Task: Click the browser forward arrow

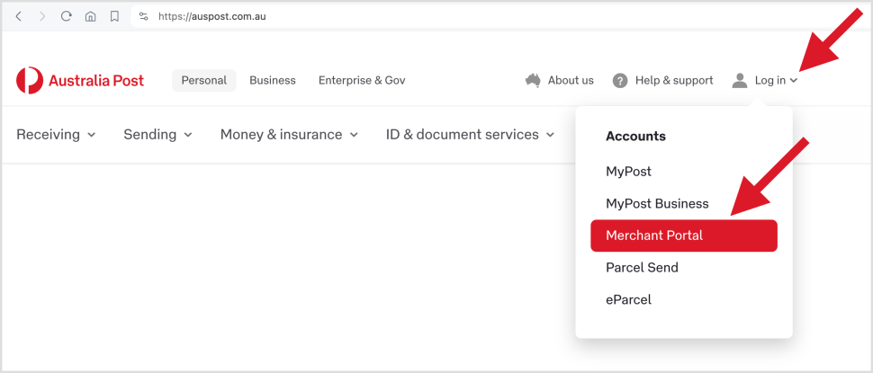Action: click(x=42, y=17)
